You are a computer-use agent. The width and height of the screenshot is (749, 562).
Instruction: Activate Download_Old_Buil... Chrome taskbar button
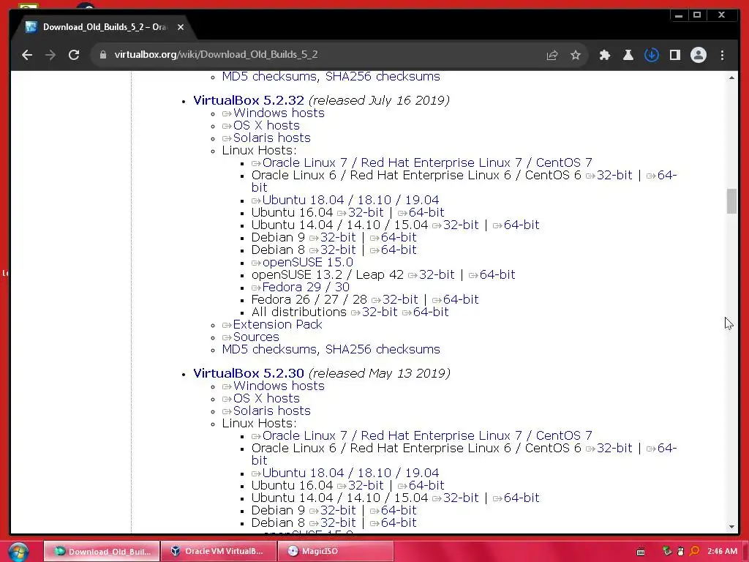102,551
